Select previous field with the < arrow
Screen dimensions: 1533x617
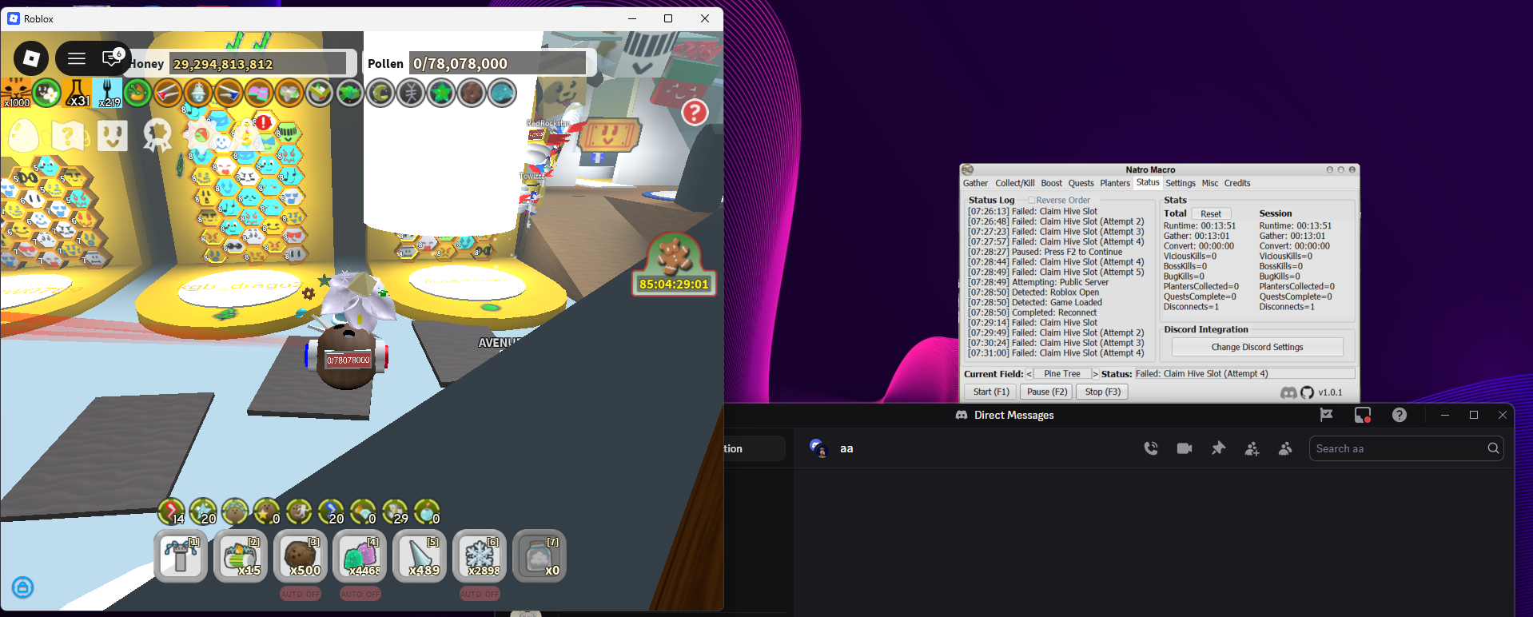pos(1029,374)
